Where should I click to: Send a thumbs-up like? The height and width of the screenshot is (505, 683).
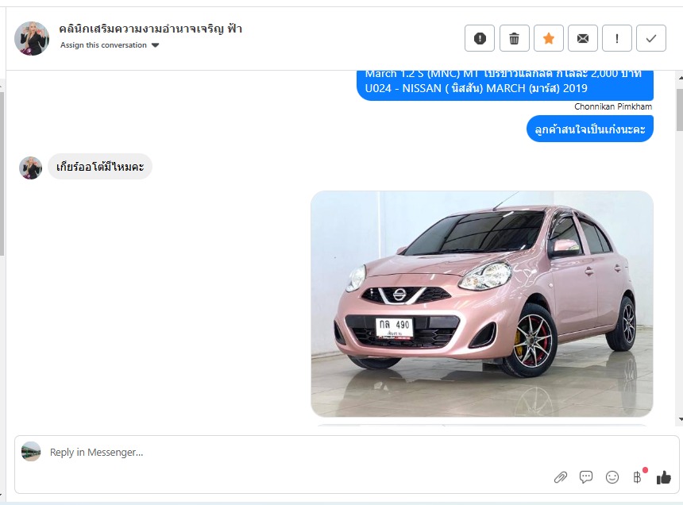coord(663,477)
